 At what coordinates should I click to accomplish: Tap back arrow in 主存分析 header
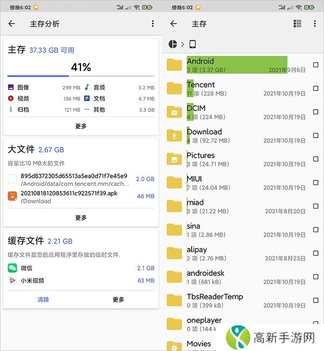[12, 24]
